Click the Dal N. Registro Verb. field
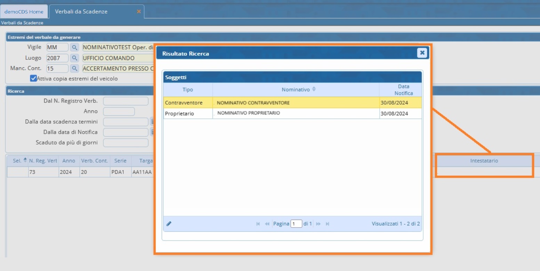This screenshot has height=271, width=540. click(126, 101)
